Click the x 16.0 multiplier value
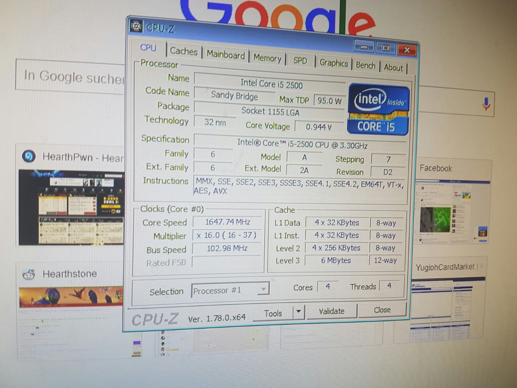The image size is (517, 388). pos(227,235)
